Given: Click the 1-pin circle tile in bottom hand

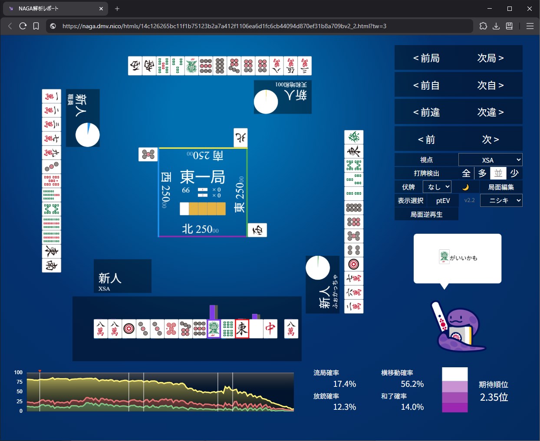Looking at the screenshot, I should (129, 329).
